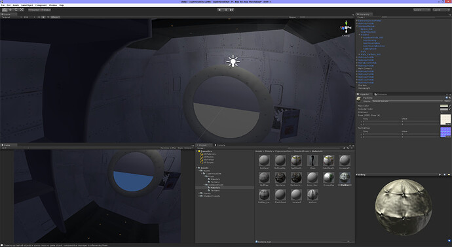Click the Pause button
The width and height of the screenshot is (452, 247).
(225, 10)
